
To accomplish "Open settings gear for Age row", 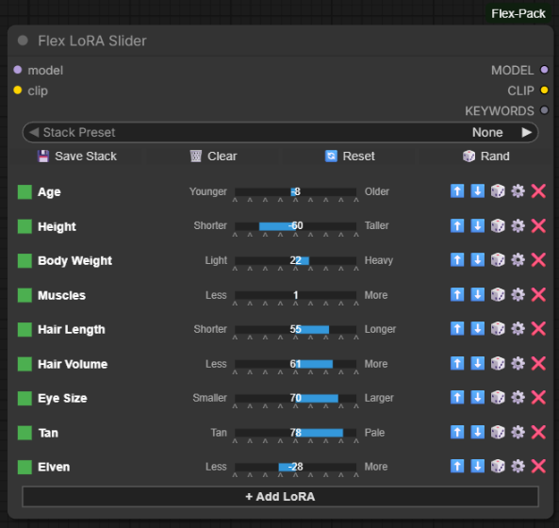I will 518,191.
